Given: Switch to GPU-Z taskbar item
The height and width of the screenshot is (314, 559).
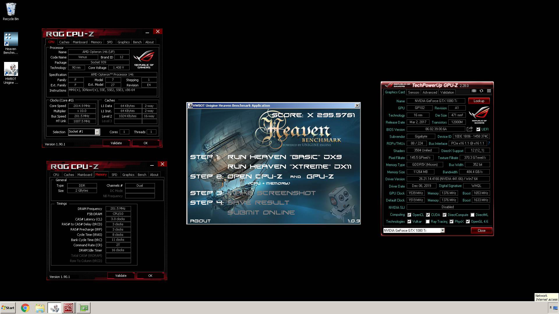Looking at the screenshot, I should coord(84,308).
